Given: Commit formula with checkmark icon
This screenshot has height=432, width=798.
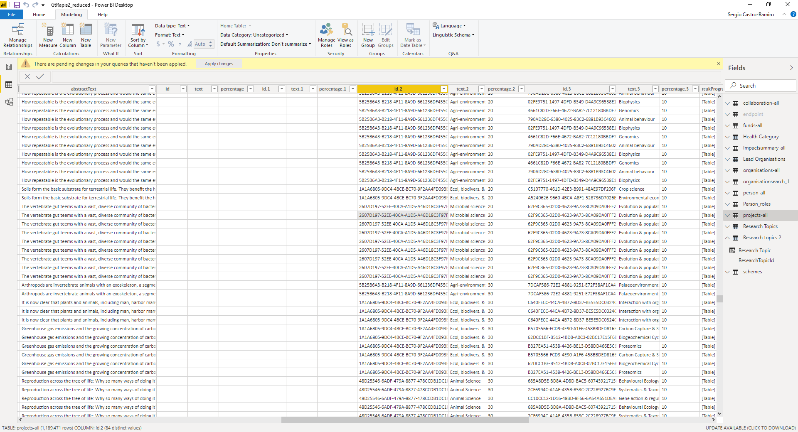Looking at the screenshot, I should pos(40,76).
